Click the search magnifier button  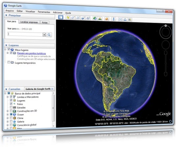click(49, 35)
